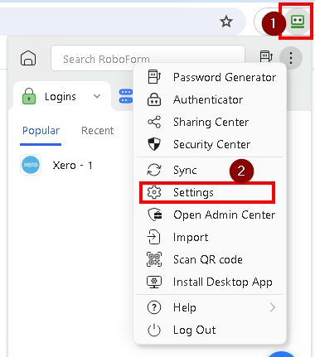Click Log Out in the menu
Image resolution: width=315 pixels, height=357 pixels.
pyautogui.click(x=210, y=330)
